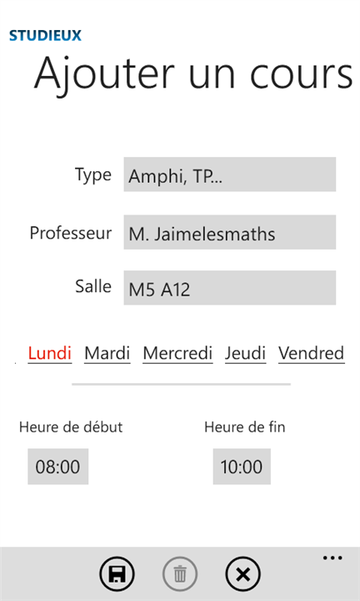The image size is (360, 601).
Task: Tap the cancel X icon
Action: point(243,574)
